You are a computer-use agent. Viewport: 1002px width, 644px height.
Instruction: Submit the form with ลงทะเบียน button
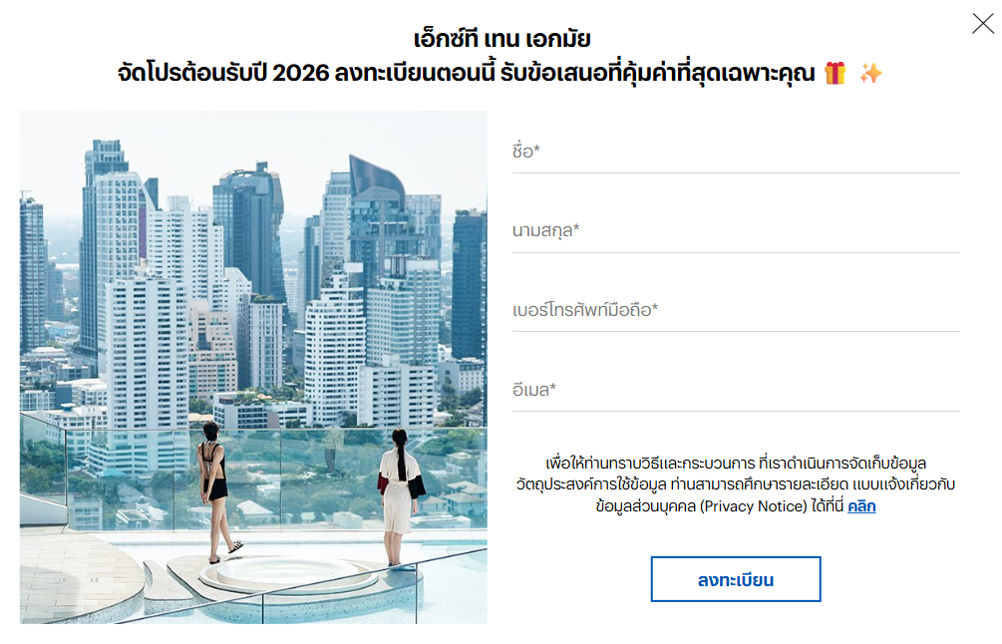[736, 579]
